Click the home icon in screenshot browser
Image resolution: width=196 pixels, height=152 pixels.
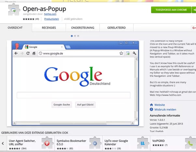click(x=34, y=53)
